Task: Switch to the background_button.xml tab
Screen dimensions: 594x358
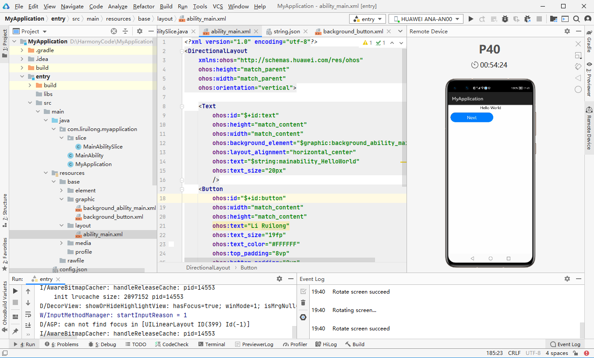Action: coord(353,32)
